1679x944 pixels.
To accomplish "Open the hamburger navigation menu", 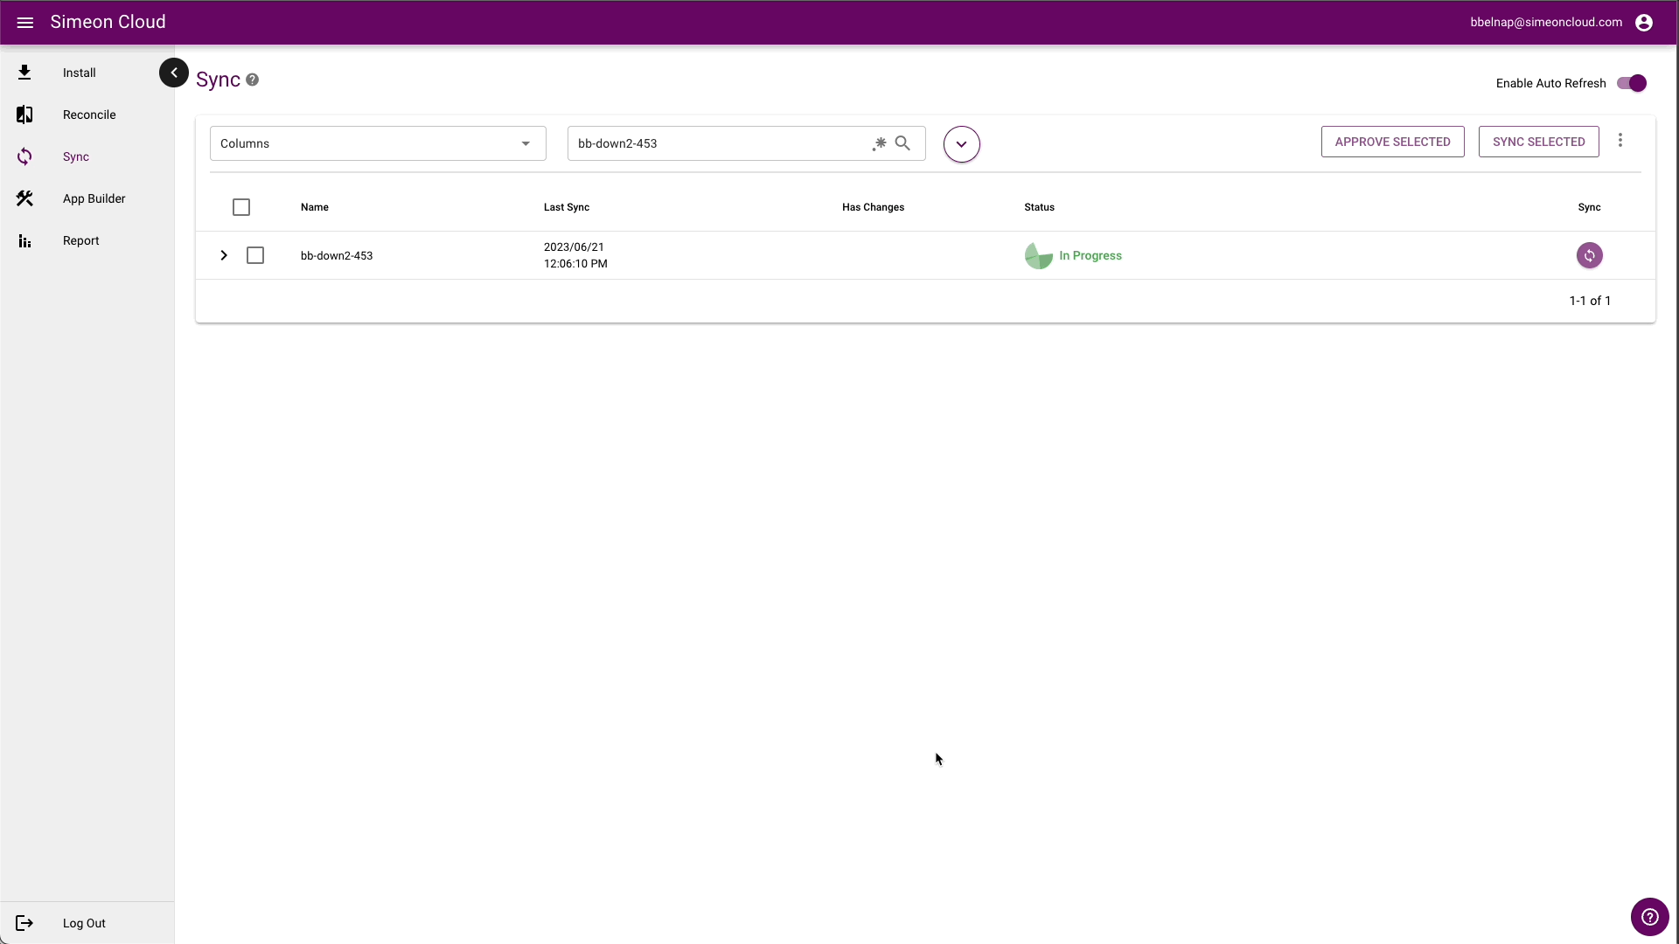I will [x=24, y=22].
